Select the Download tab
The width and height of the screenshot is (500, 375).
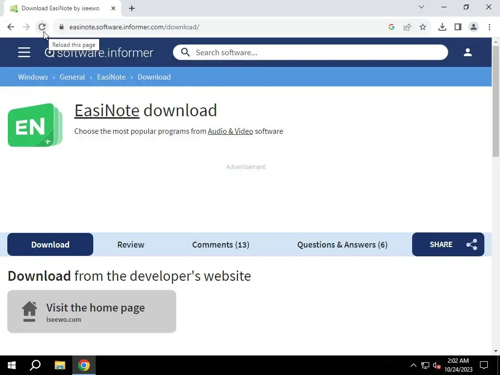[50, 244]
